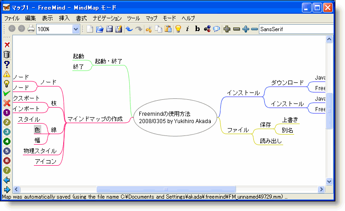Click the vertical scrollbar down arrow
Viewport: 345px width, 211px height.
329,182
